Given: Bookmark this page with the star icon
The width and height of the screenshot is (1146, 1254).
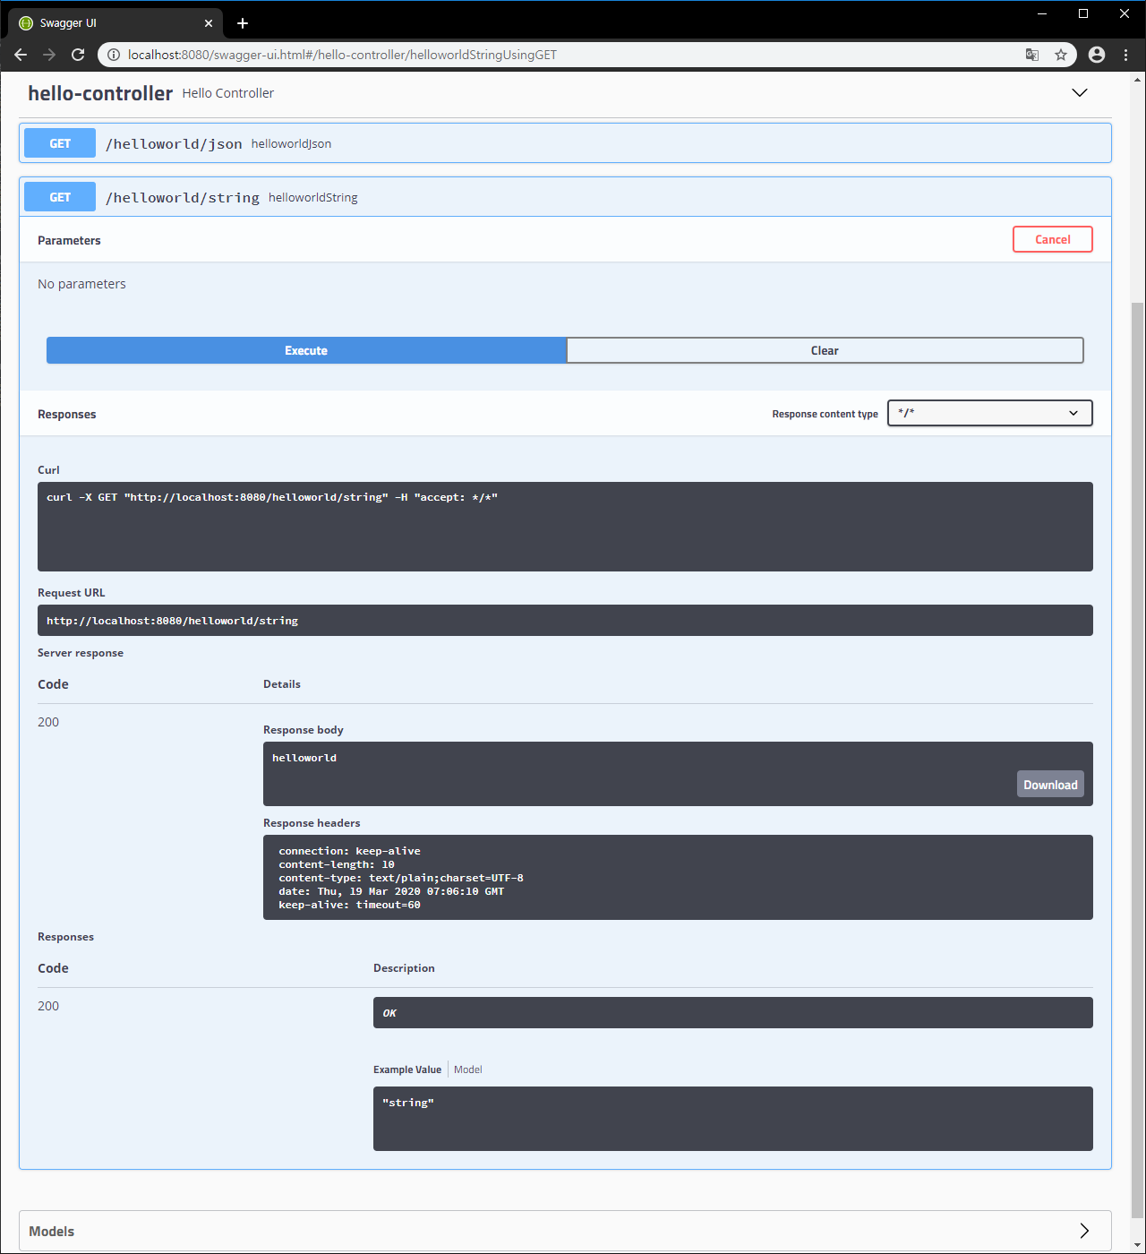Looking at the screenshot, I should 1061,55.
